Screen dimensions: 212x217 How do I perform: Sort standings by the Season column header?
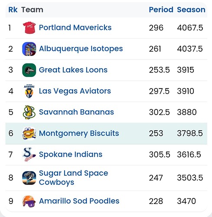(191, 10)
